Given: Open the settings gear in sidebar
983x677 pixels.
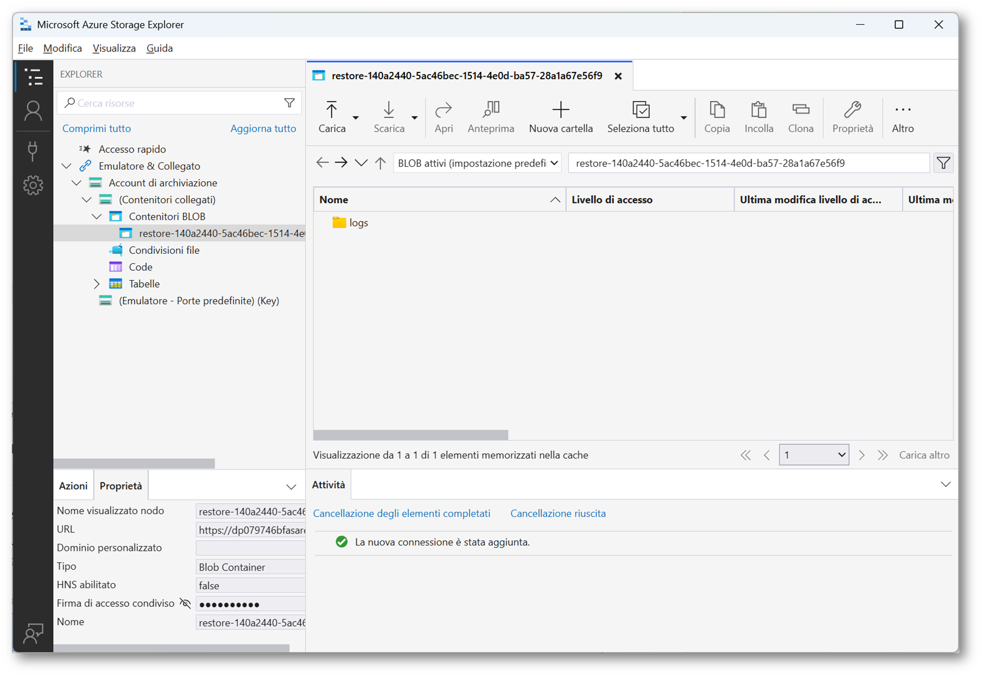Looking at the screenshot, I should click(33, 185).
